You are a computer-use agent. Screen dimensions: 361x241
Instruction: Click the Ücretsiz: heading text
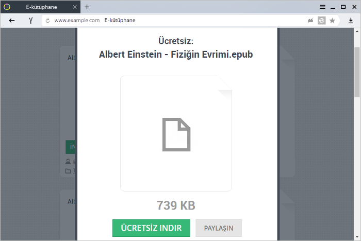tap(176, 41)
